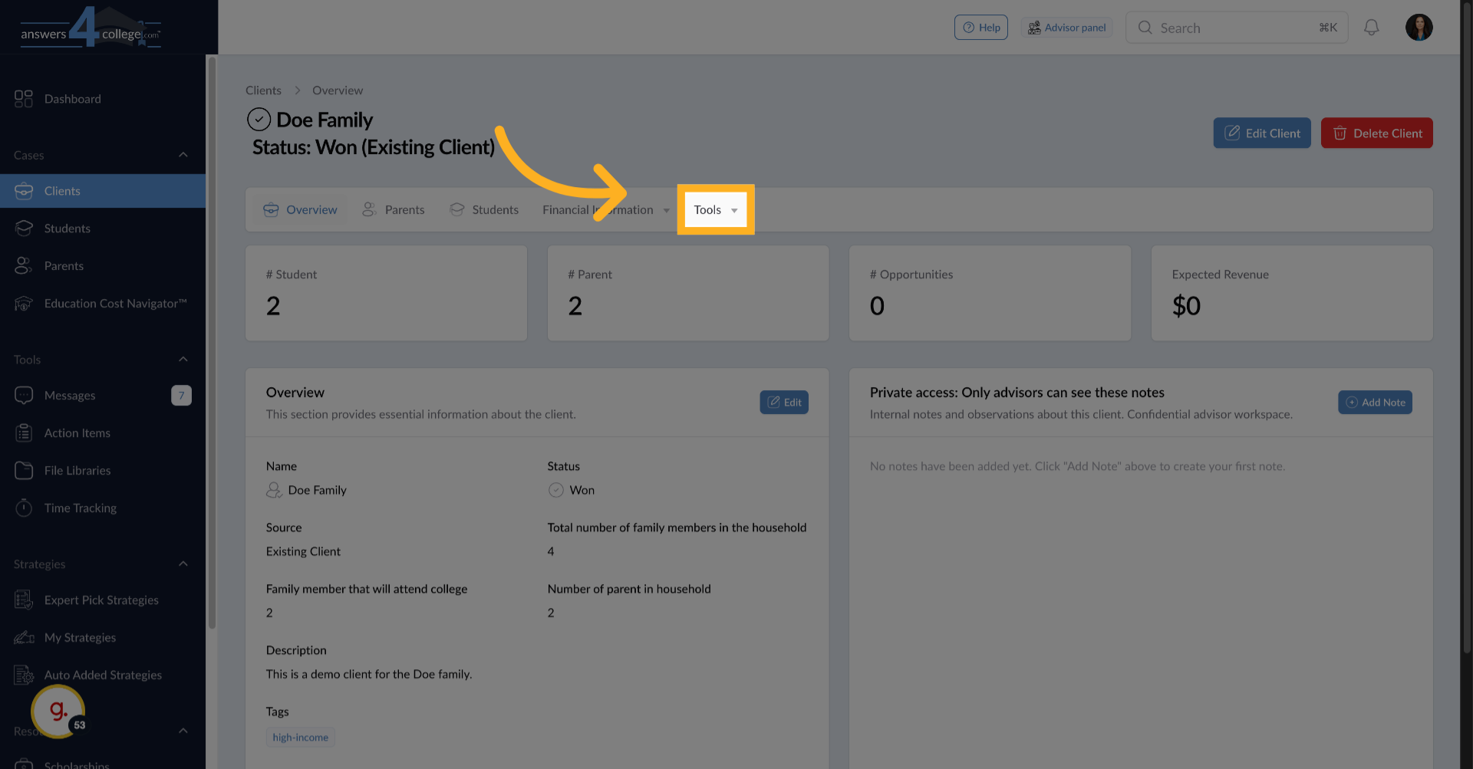Switch to the Parents tab
1473x769 pixels.
pos(394,210)
